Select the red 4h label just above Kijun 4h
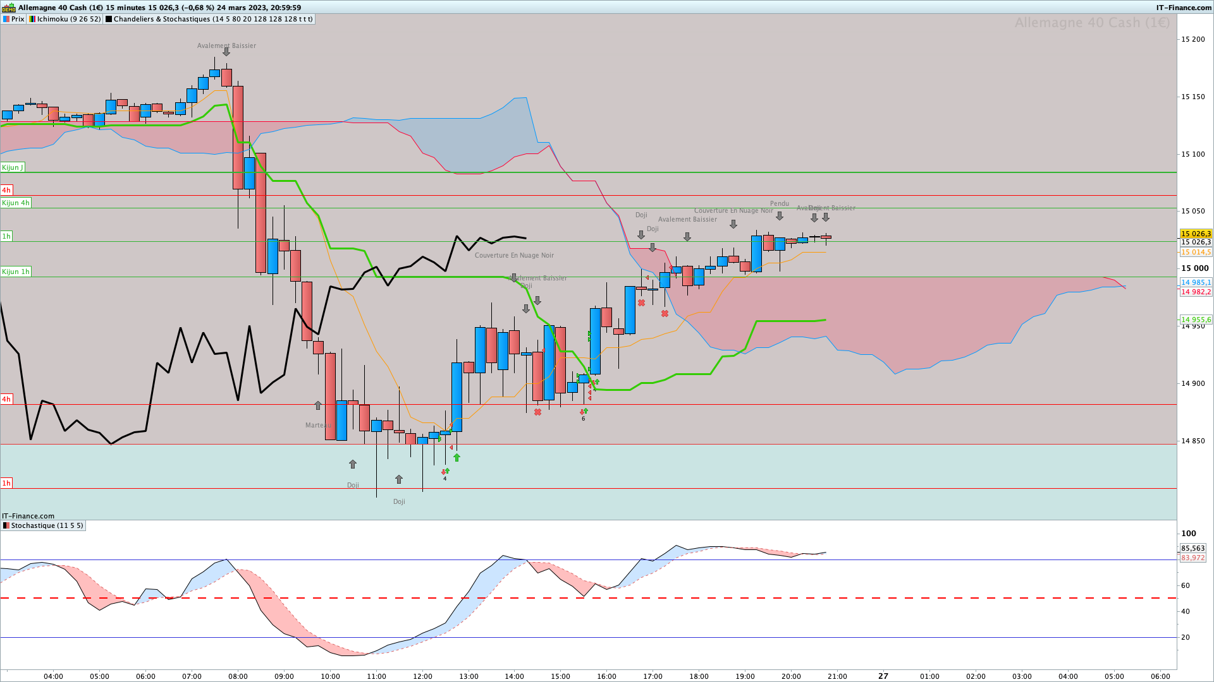Screen dimensions: 1214x682 coord(6,190)
